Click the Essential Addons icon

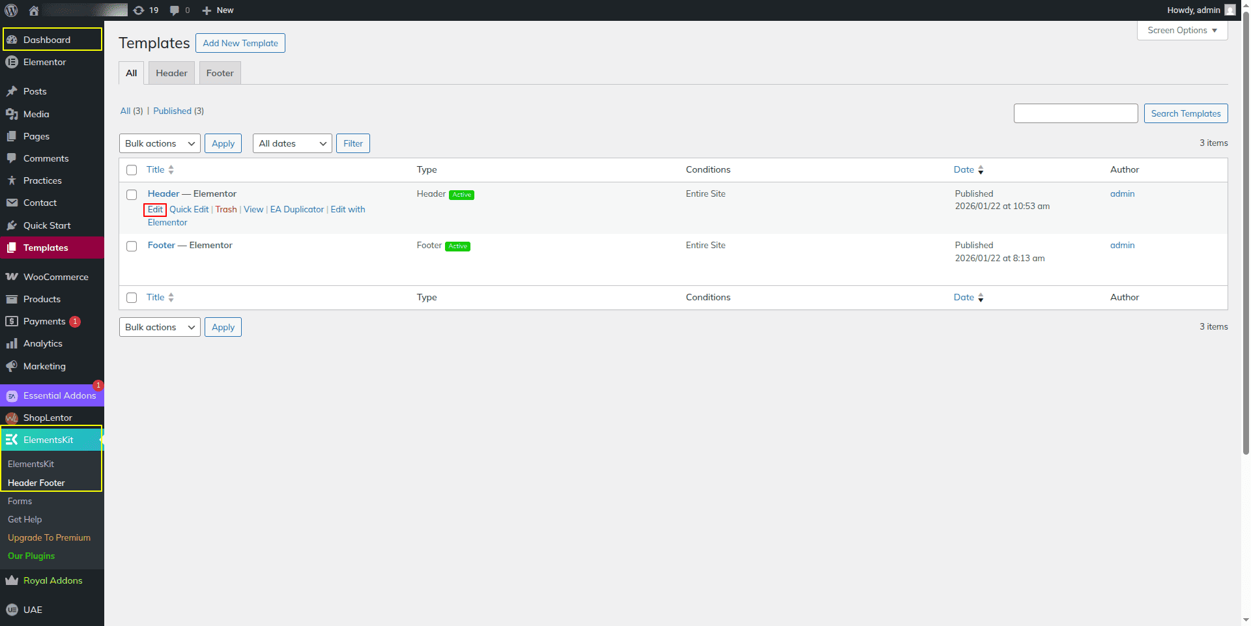(12, 396)
